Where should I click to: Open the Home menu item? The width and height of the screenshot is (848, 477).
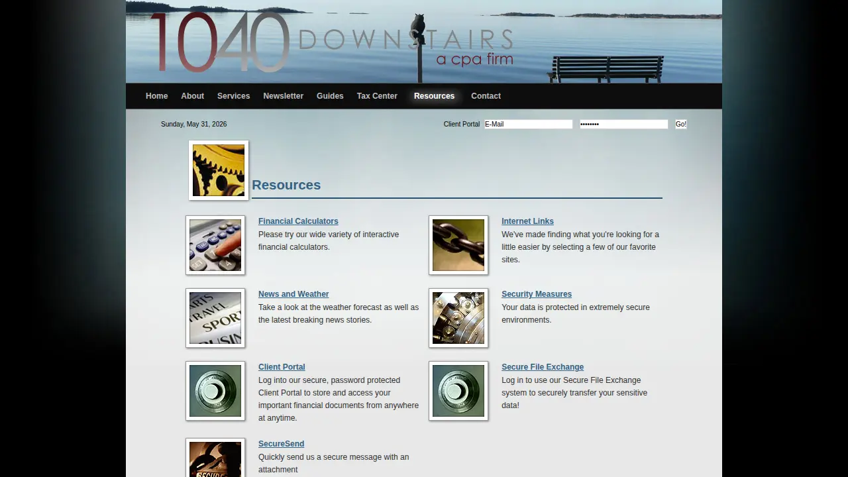pos(156,96)
